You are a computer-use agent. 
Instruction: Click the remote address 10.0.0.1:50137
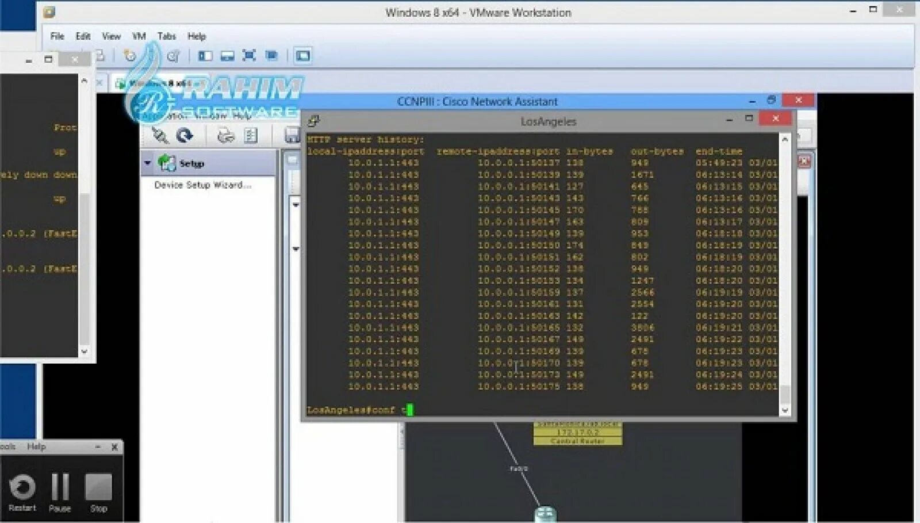click(x=519, y=163)
